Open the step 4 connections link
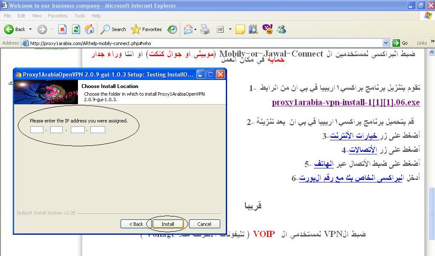Screen dimensions: 435x256 [363, 150]
